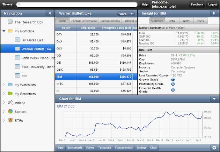The width and height of the screenshot is (220, 152).
Task: Click the Clear chart button
Action: [154, 148]
